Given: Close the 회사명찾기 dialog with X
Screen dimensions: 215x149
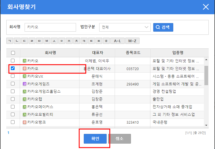Looking at the screenshot, I should (x=206, y=7).
